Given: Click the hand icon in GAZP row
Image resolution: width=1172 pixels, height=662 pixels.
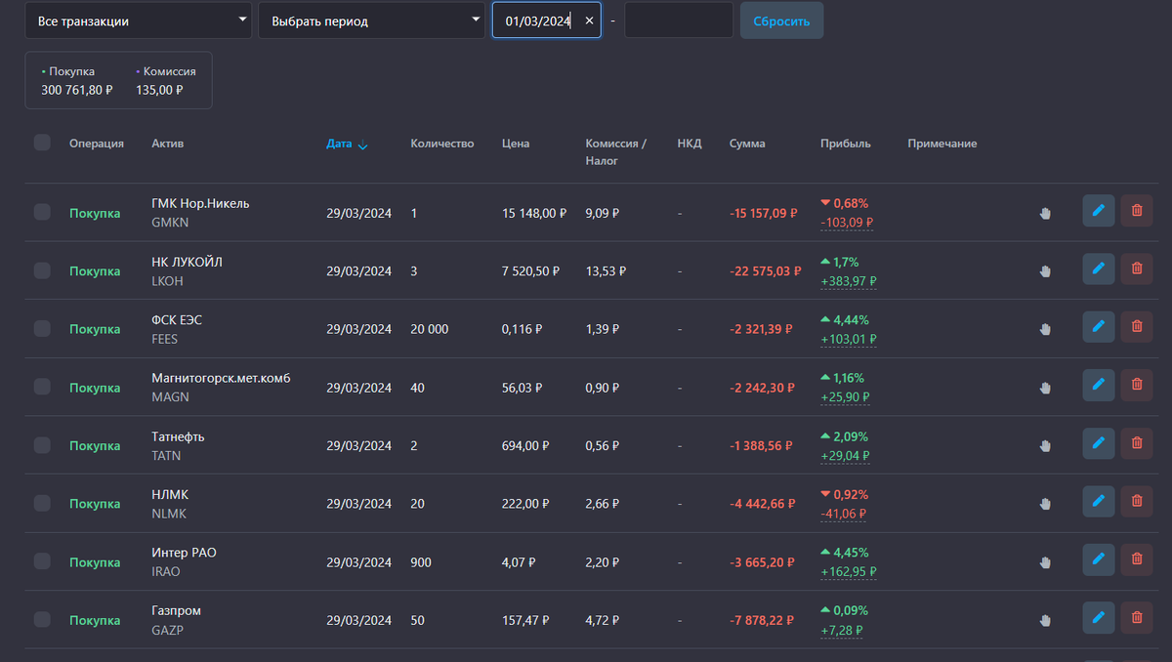Looking at the screenshot, I should pos(1045,620).
